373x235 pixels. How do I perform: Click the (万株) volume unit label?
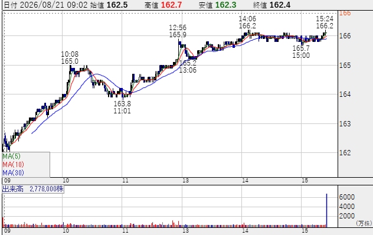click(x=364, y=223)
